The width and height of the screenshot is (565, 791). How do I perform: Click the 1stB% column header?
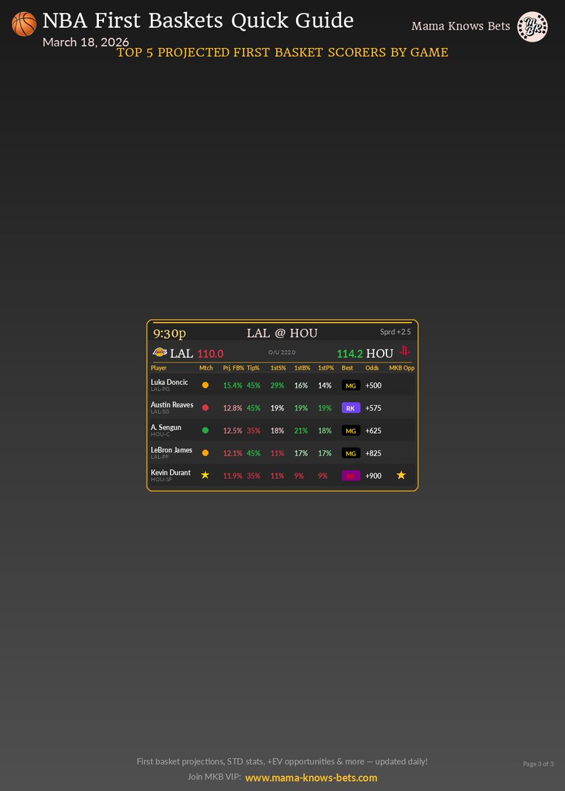[302, 368]
